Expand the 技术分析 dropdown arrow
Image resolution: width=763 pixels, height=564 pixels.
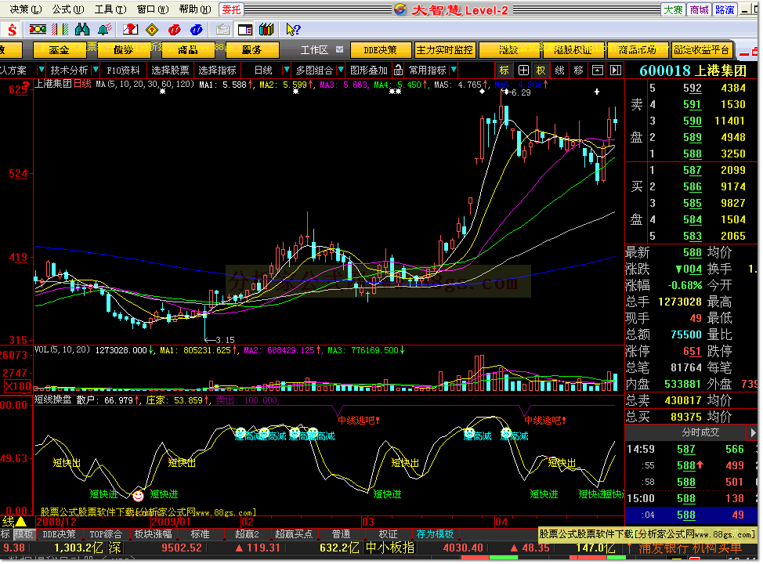pyautogui.click(x=96, y=70)
